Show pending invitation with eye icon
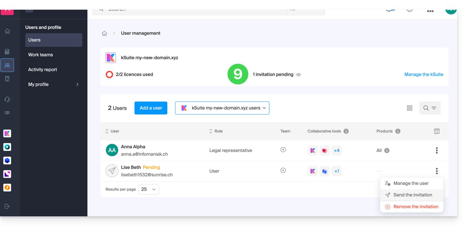 click(x=298, y=74)
